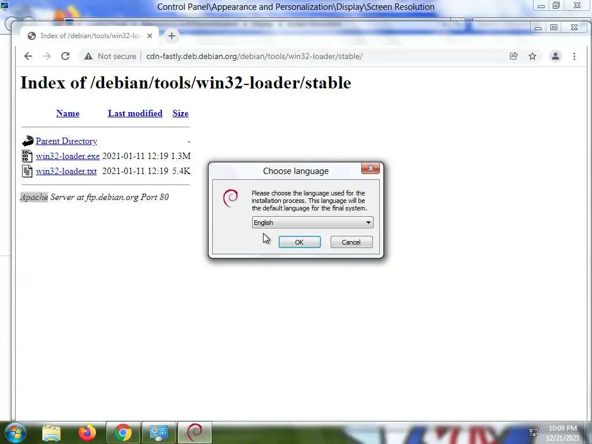This screenshot has width=592, height=444.
Task: Click the Debian swirl logo in dialog
Action: click(230, 198)
